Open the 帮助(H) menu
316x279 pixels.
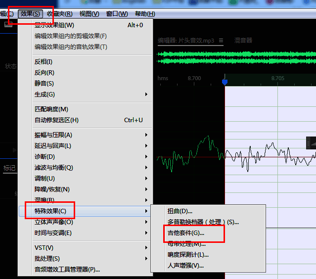pos(145,14)
